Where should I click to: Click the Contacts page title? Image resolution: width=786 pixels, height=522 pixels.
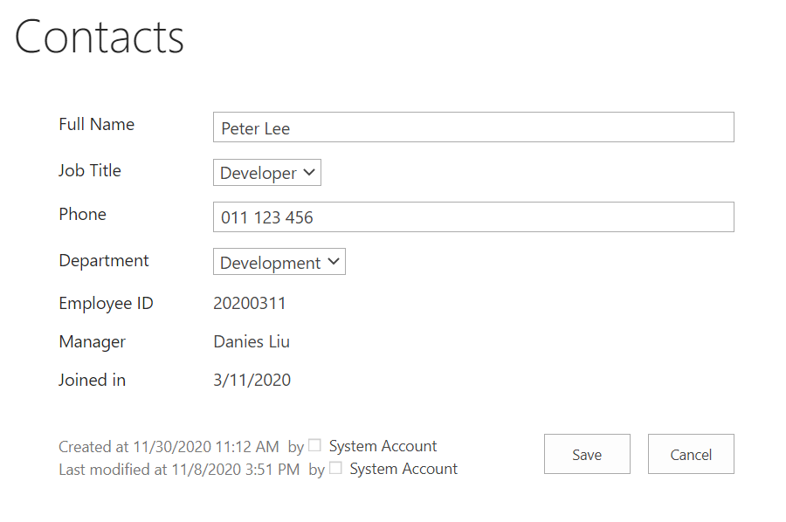point(100,37)
